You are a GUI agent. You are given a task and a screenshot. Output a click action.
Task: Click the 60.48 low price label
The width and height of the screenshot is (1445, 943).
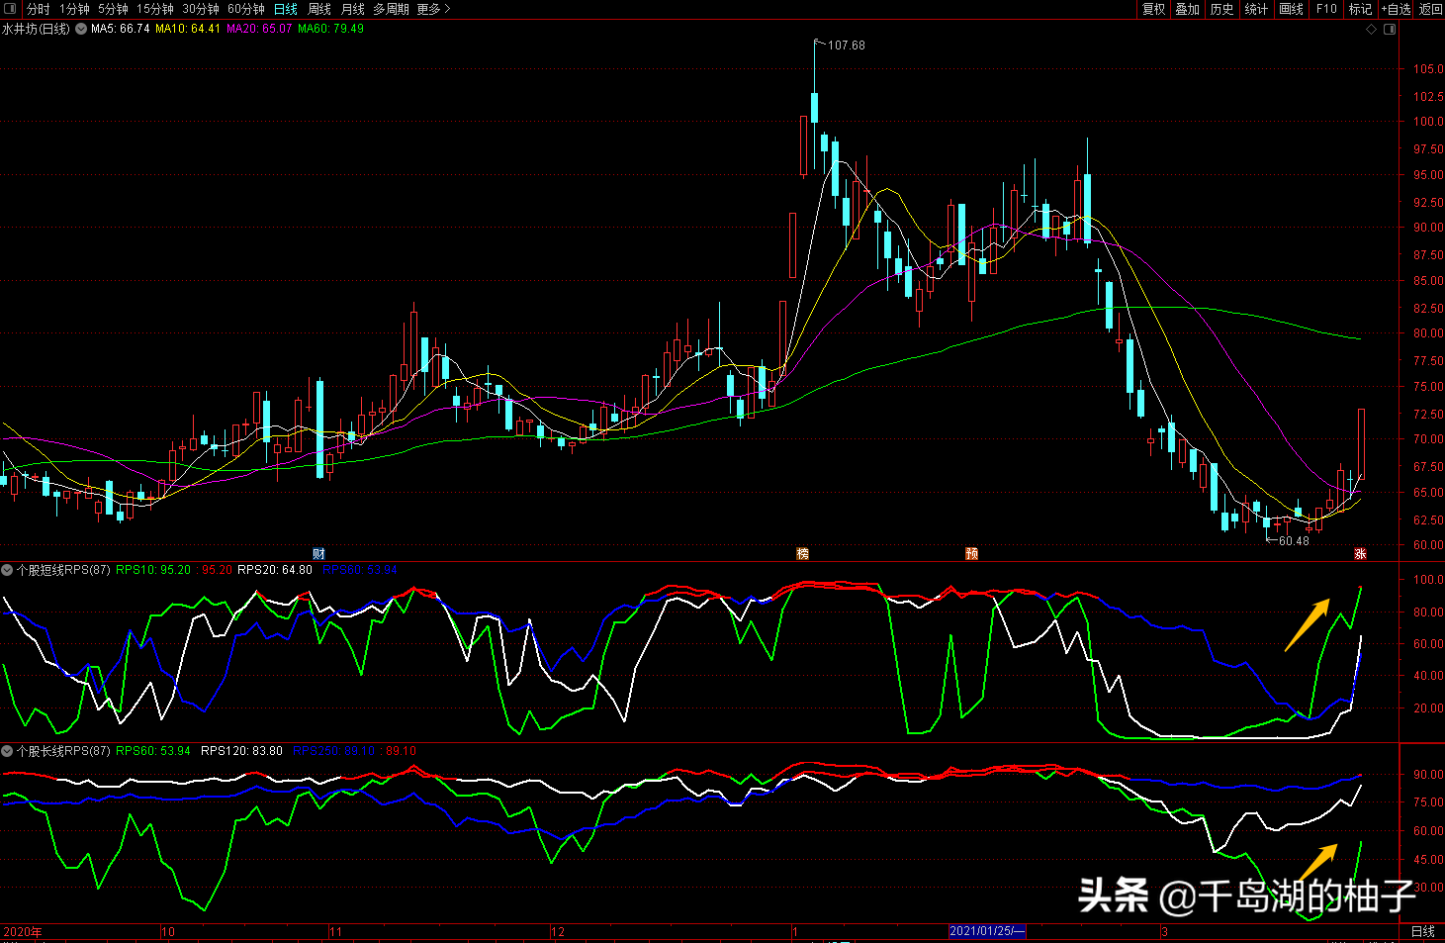coord(1294,541)
